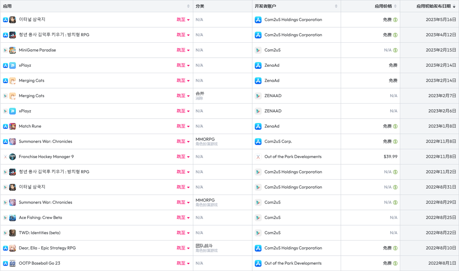Expand 跳至 menu for TWD: Identities (beta)
459x271 pixels.
[x=183, y=233]
